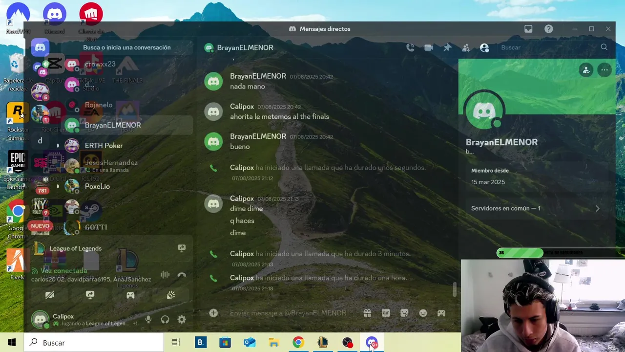Open Google Chrome from taskbar

click(298, 343)
